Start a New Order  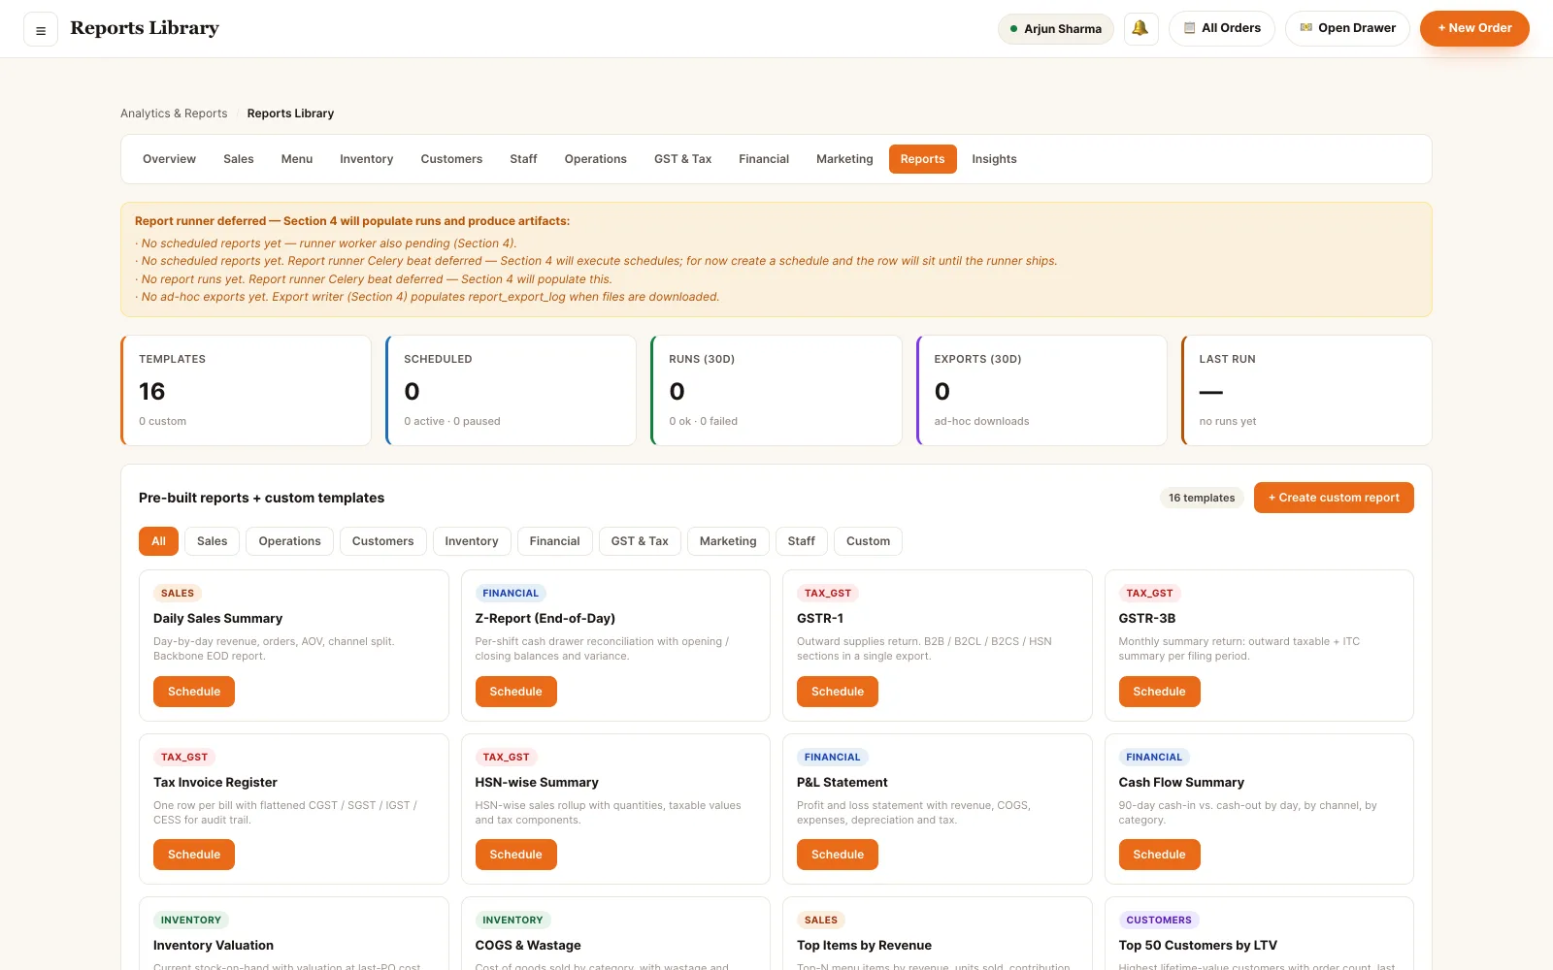pos(1474,28)
